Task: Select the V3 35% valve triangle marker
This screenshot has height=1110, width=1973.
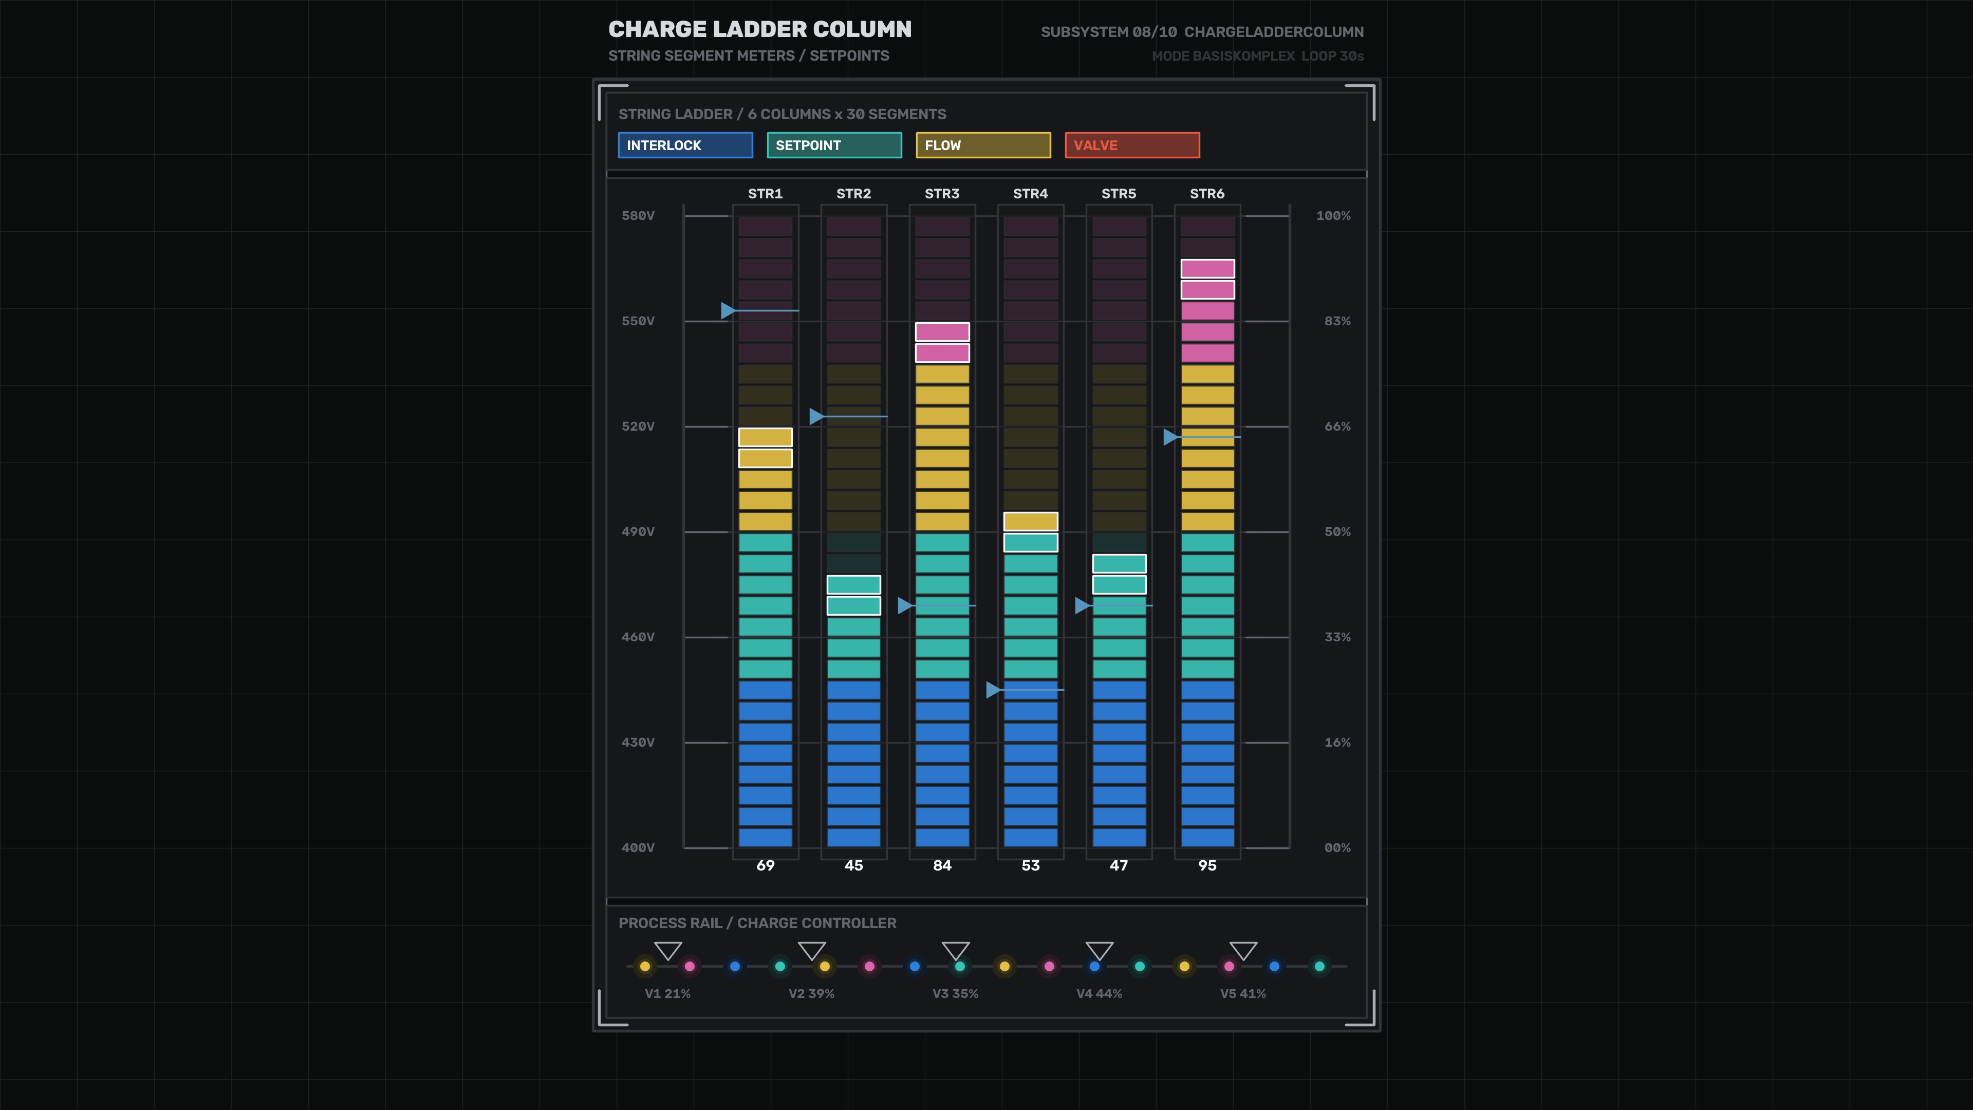Action: 956,951
